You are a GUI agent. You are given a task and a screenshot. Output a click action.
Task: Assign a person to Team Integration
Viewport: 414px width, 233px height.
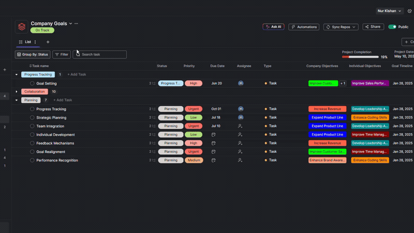pos(240,126)
